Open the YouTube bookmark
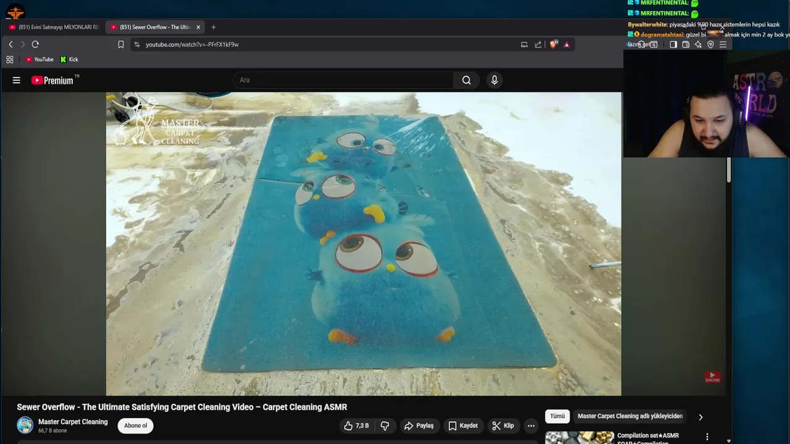 (x=39, y=59)
